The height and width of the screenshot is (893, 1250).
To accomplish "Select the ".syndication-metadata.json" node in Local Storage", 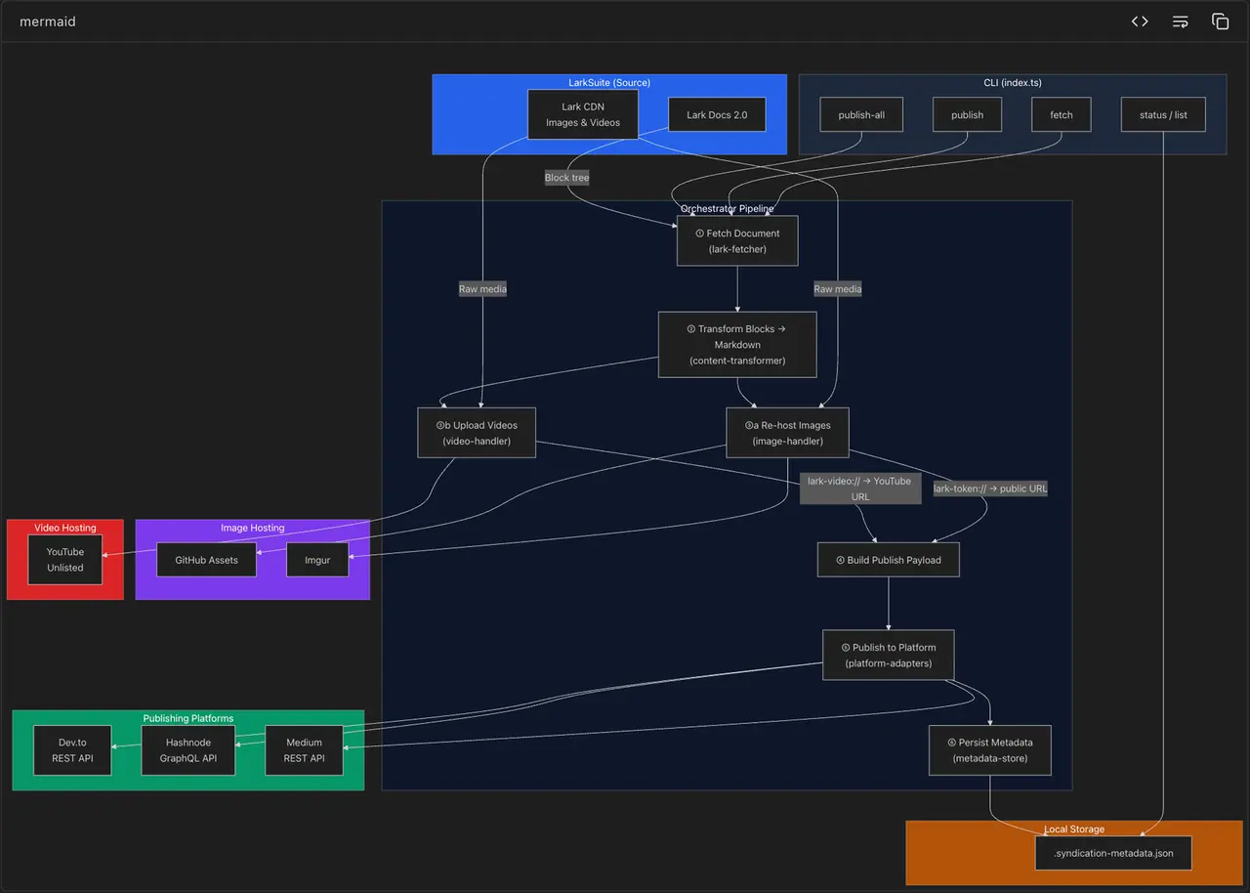I will pyautogui.click(x=1112, y=852).
